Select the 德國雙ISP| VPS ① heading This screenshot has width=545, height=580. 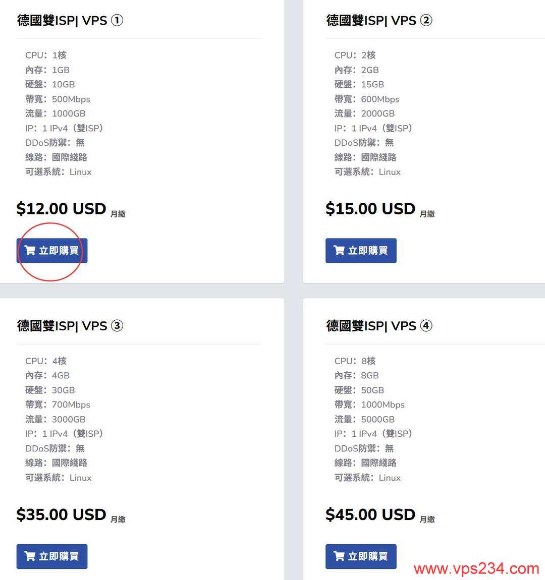click(x=70, y=21)
